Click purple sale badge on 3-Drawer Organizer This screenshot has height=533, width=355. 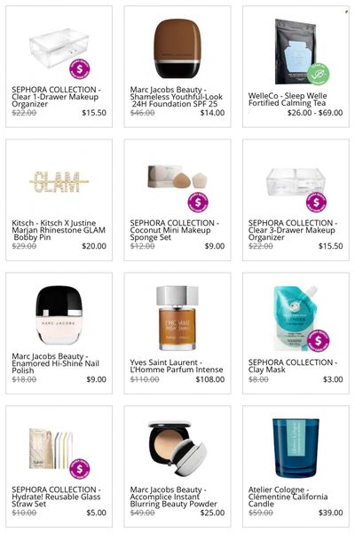pos(316,203)
